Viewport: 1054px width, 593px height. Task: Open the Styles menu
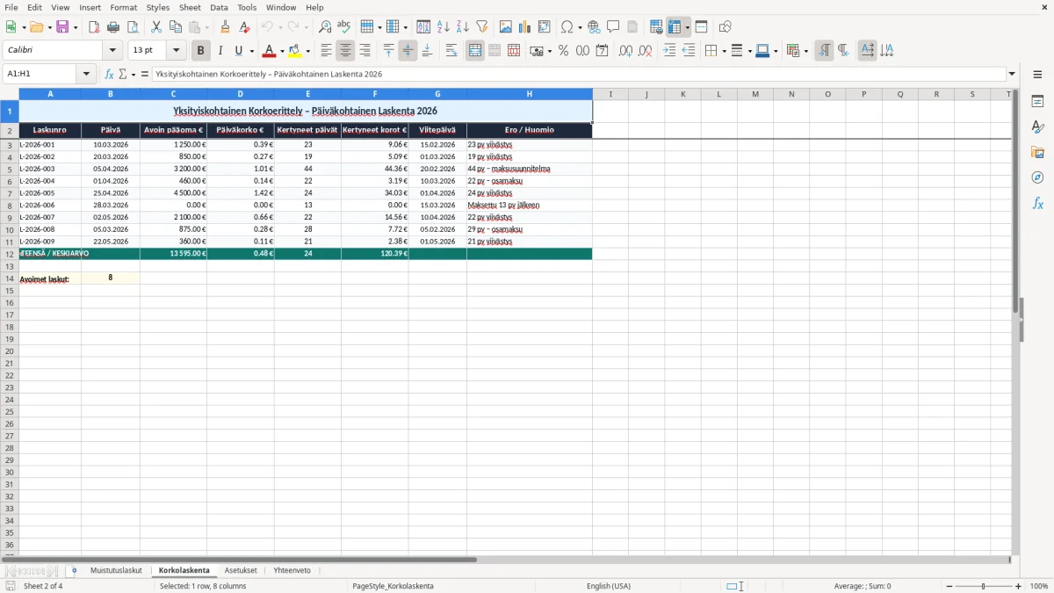pos(158,7)
